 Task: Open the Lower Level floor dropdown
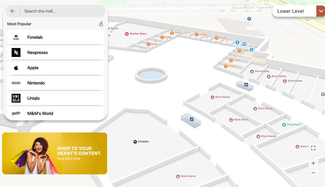[298, 11]
